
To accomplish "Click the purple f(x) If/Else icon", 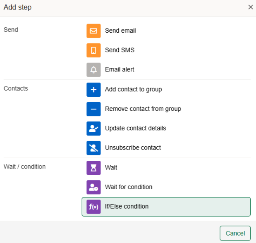I will [93, 207].
